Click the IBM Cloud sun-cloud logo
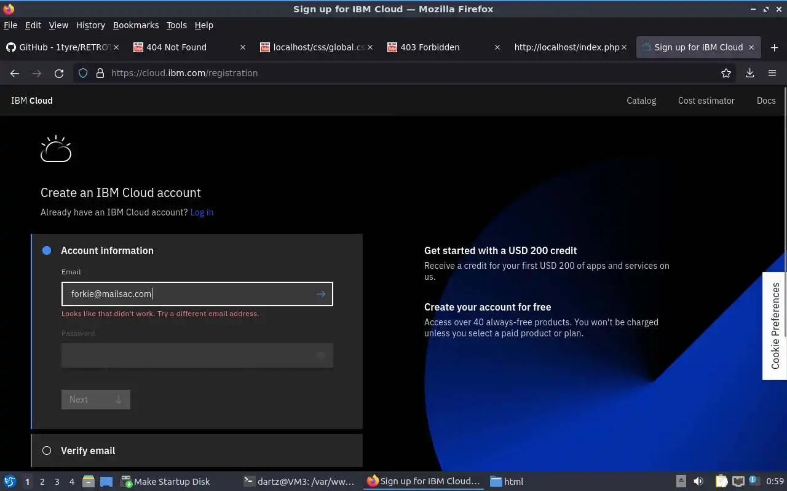Image resolution: width=787 pixels, height=491 pixels. coord(56,149)
